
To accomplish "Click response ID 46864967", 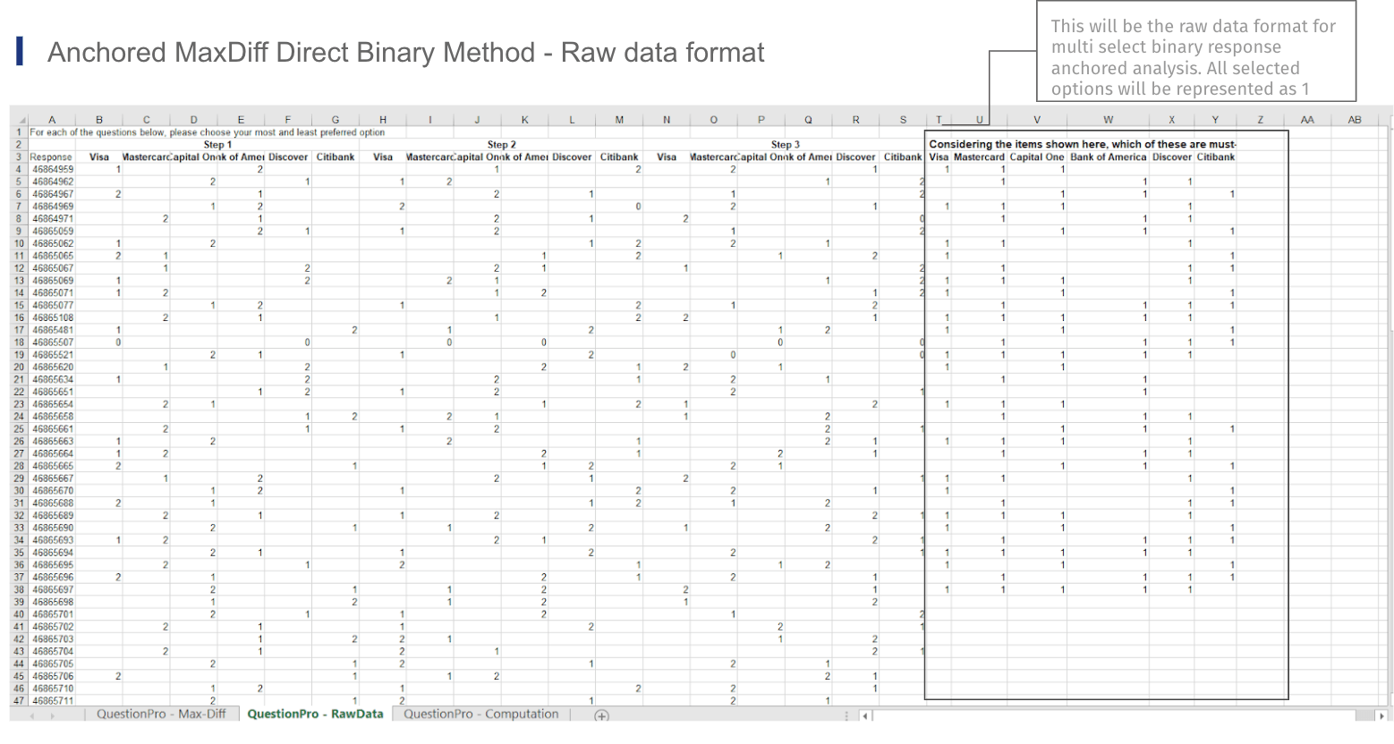I will [52, 194].
